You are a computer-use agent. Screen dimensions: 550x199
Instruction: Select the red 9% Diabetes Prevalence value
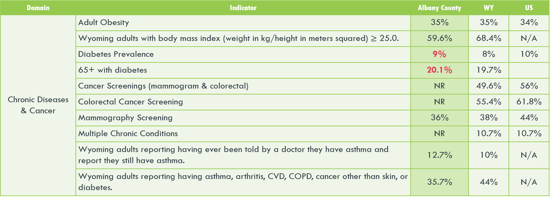point(439,54)
